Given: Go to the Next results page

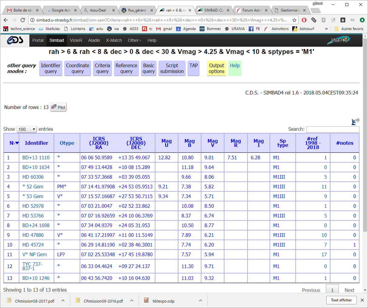Looking at the screenshot, I should (x=349, y=290).
